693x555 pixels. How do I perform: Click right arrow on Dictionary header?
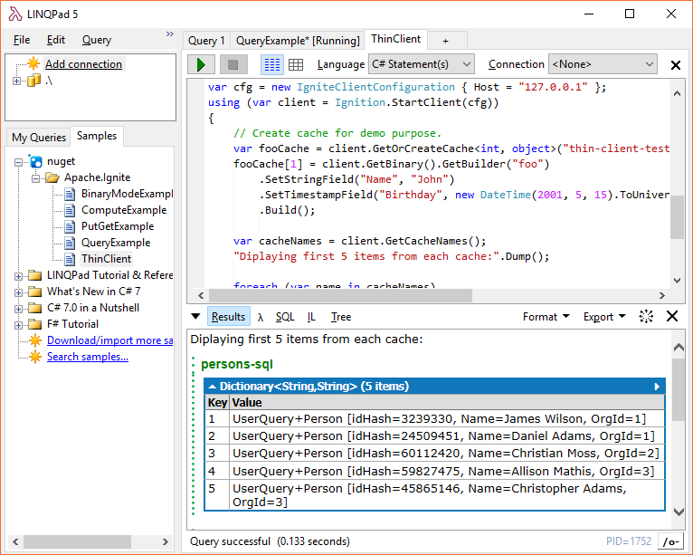tap(657, 387)
